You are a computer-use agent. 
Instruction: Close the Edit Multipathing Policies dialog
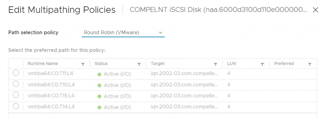[x=315, y=10]
